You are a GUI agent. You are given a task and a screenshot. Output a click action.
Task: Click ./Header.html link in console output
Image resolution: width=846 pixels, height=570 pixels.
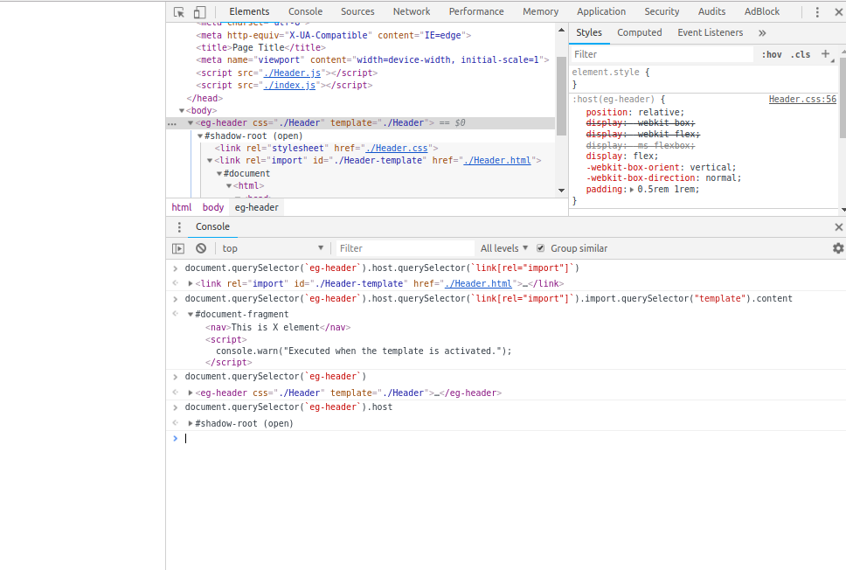coord(478,283)
